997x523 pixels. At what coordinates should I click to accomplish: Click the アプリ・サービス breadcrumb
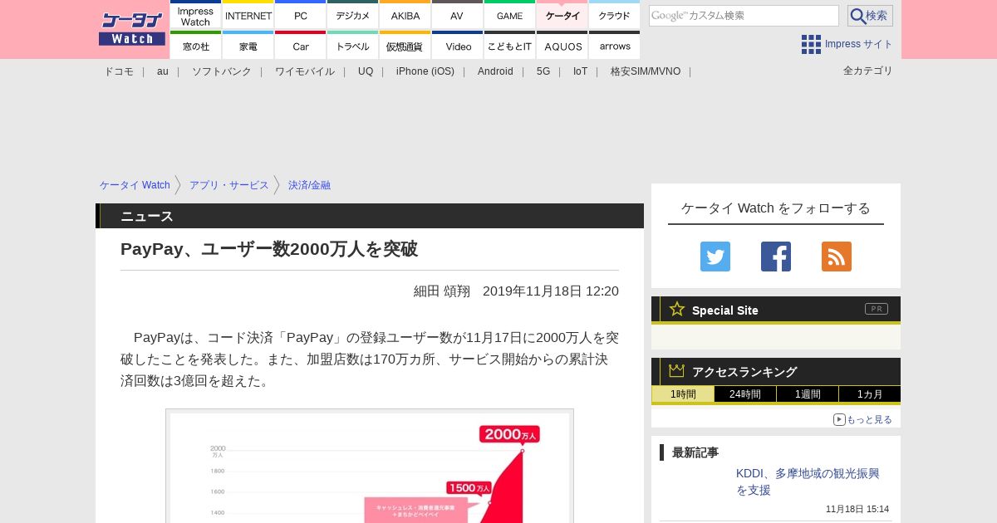click(x=229, y=185)
